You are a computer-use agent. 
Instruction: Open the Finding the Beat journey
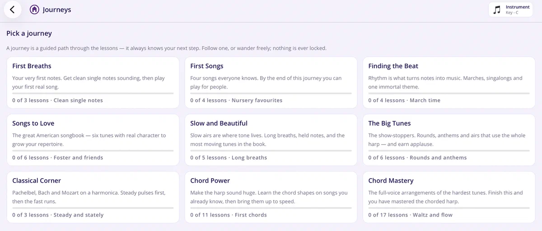coord(449,83)
